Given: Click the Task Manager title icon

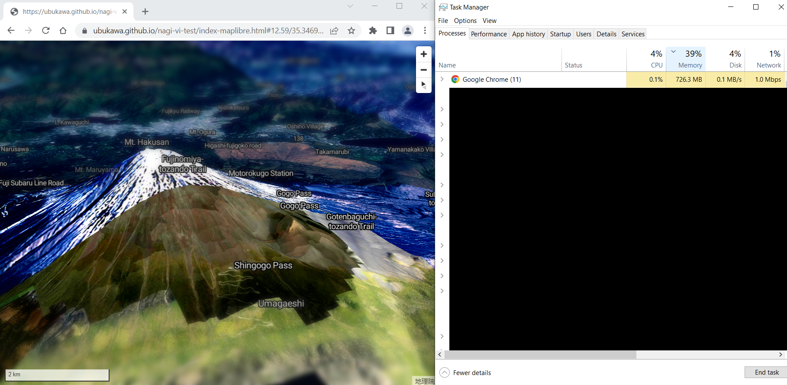Looking at the screenshot, I should coord(443,7).
